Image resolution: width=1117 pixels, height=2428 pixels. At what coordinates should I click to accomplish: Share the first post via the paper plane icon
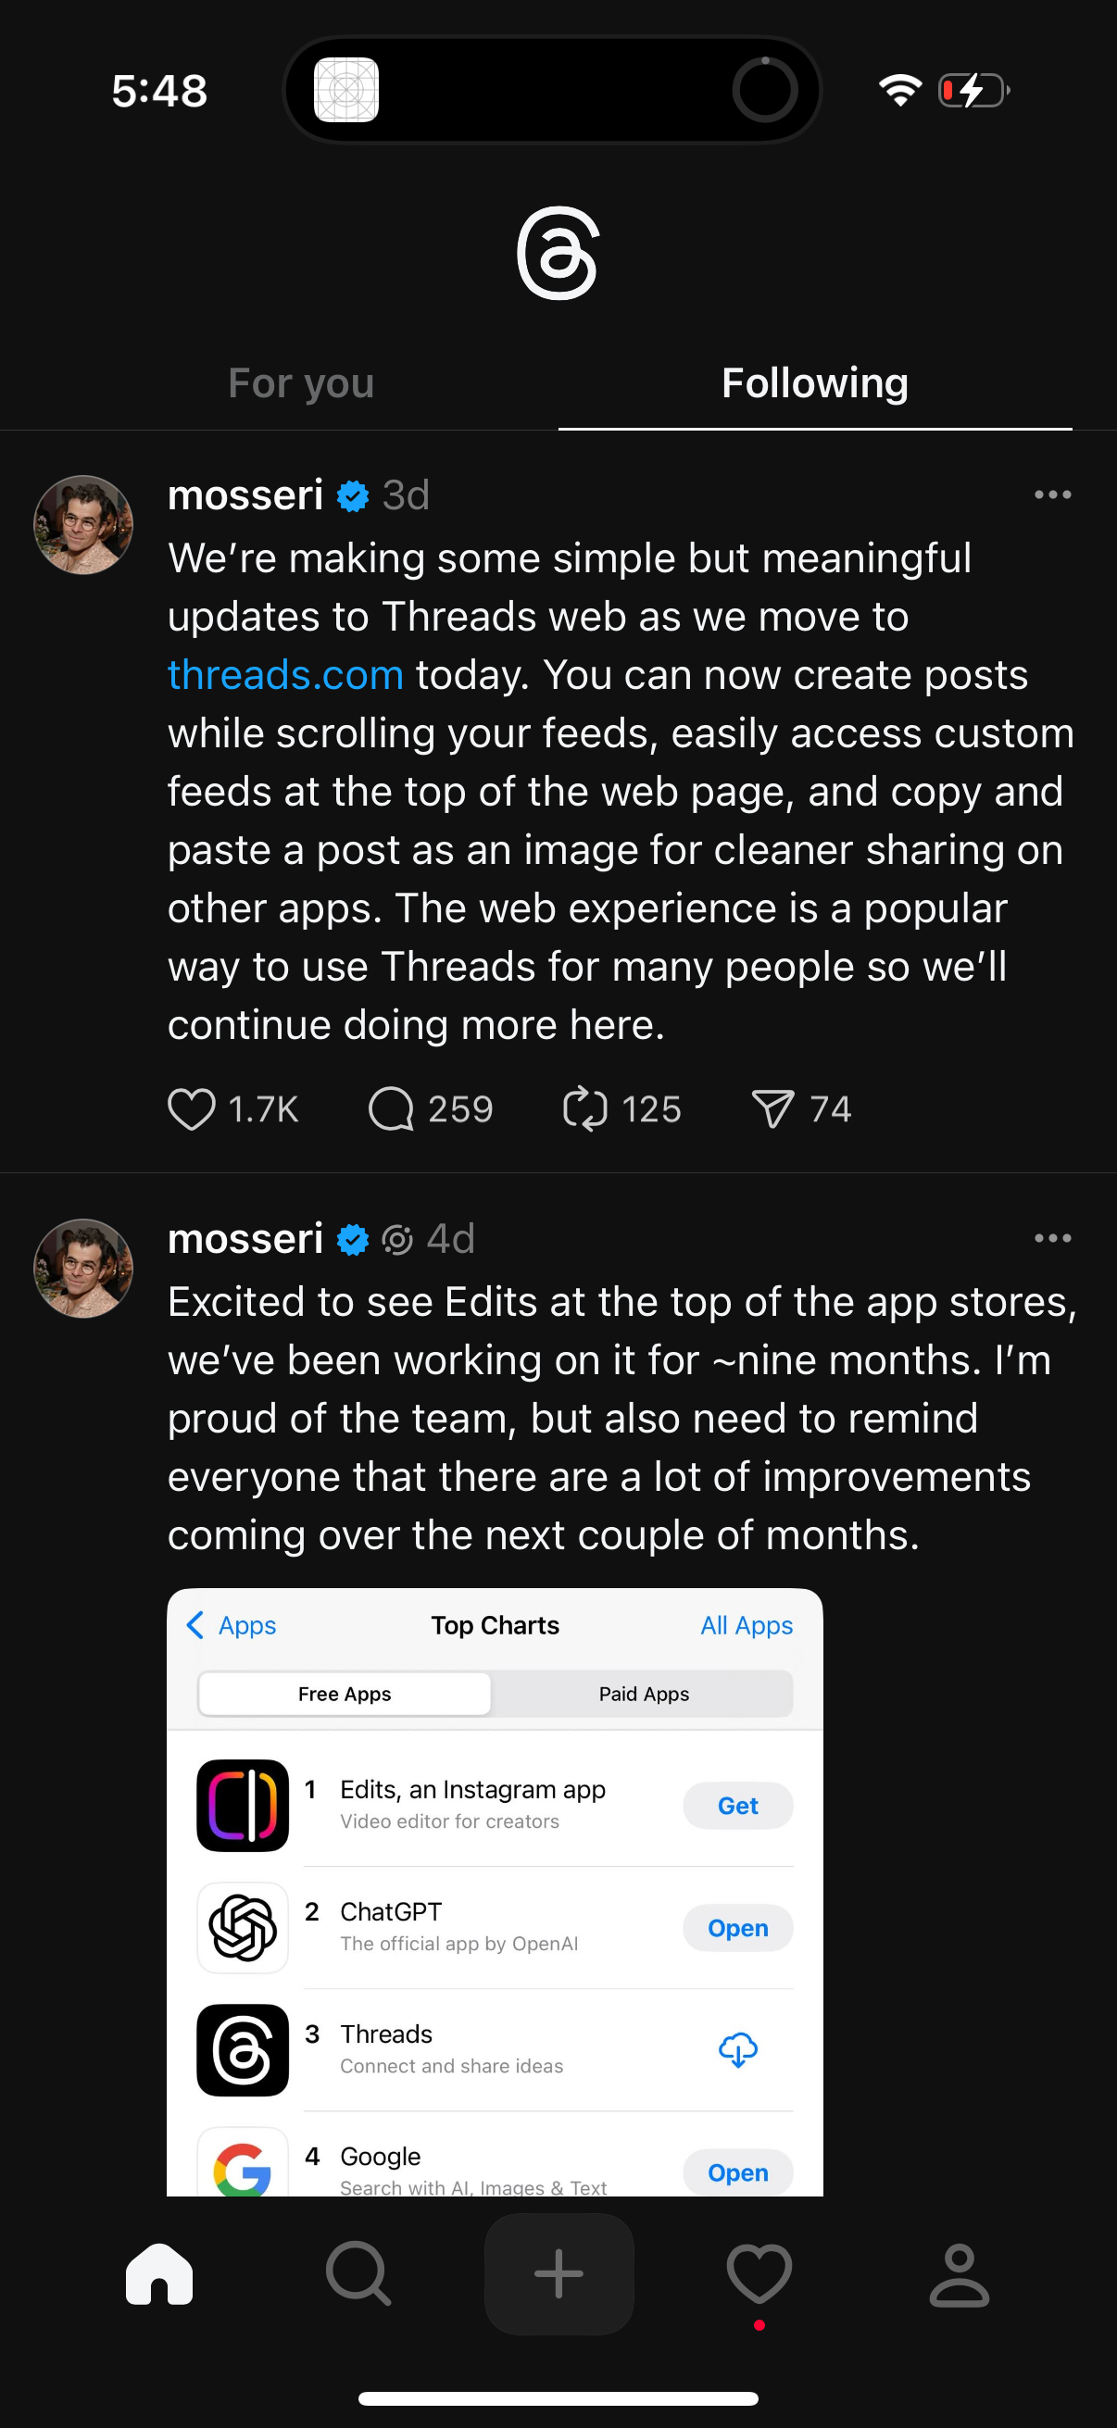(x=773, y=1109)
